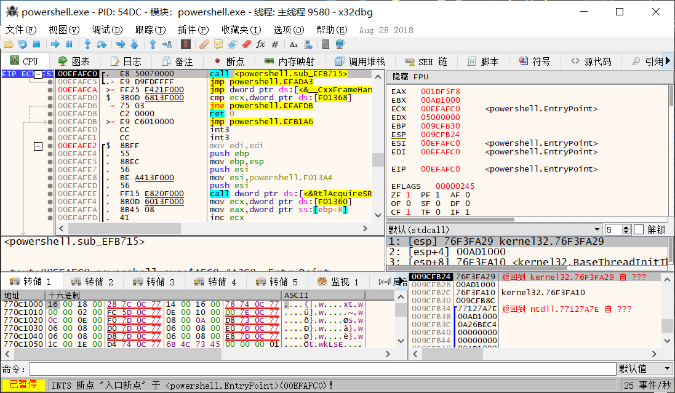Switch to the 监视 1 tab
The height and width of the screenshot is (393, 675).
tap(338, 282)
